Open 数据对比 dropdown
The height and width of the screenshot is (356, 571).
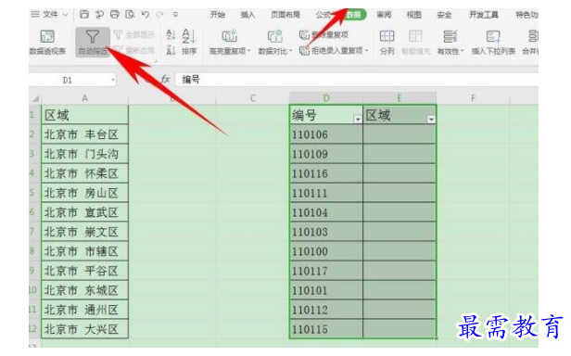(x=275, y=43)
